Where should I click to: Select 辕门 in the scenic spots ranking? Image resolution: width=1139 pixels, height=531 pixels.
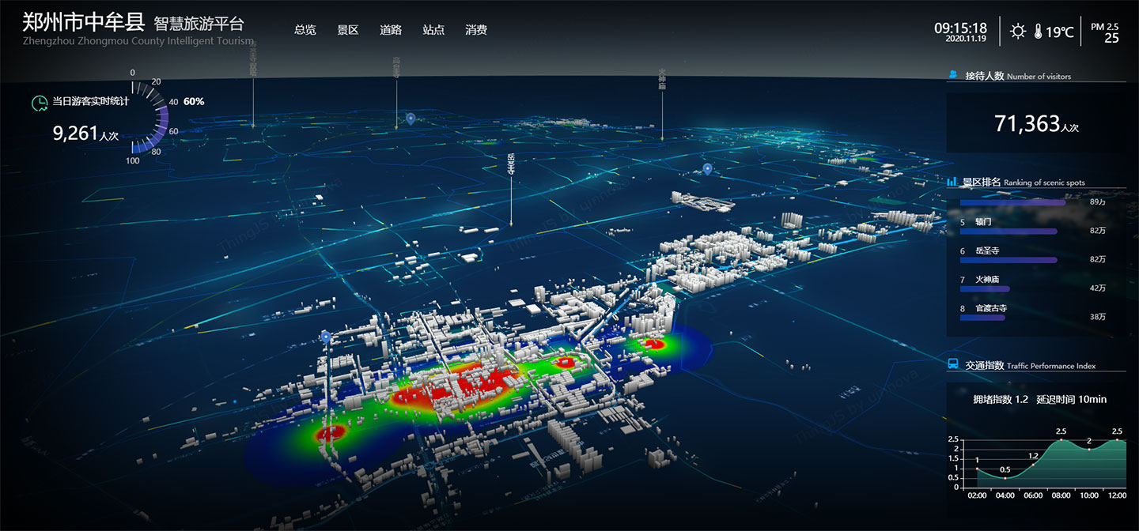(983, 222)
